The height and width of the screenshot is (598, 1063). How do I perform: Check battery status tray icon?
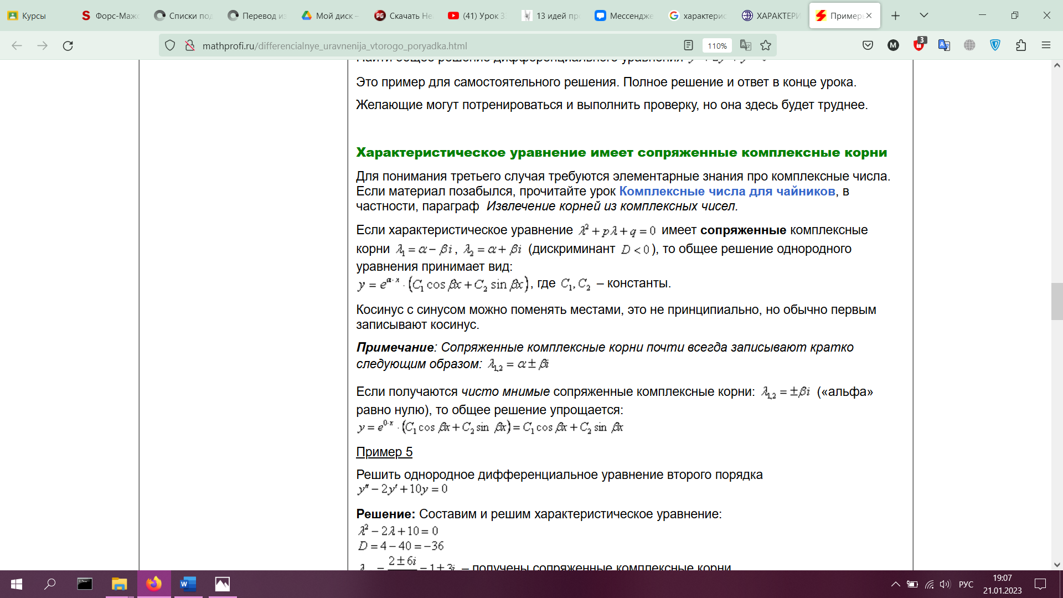click(x=912, y=584)
